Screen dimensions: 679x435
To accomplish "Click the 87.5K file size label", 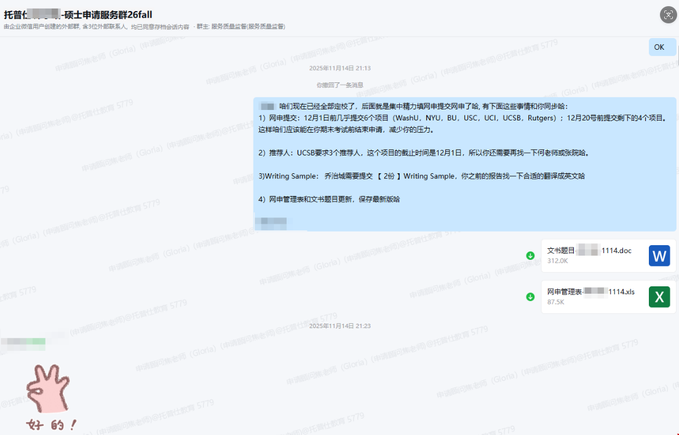I will coord(555,302).
